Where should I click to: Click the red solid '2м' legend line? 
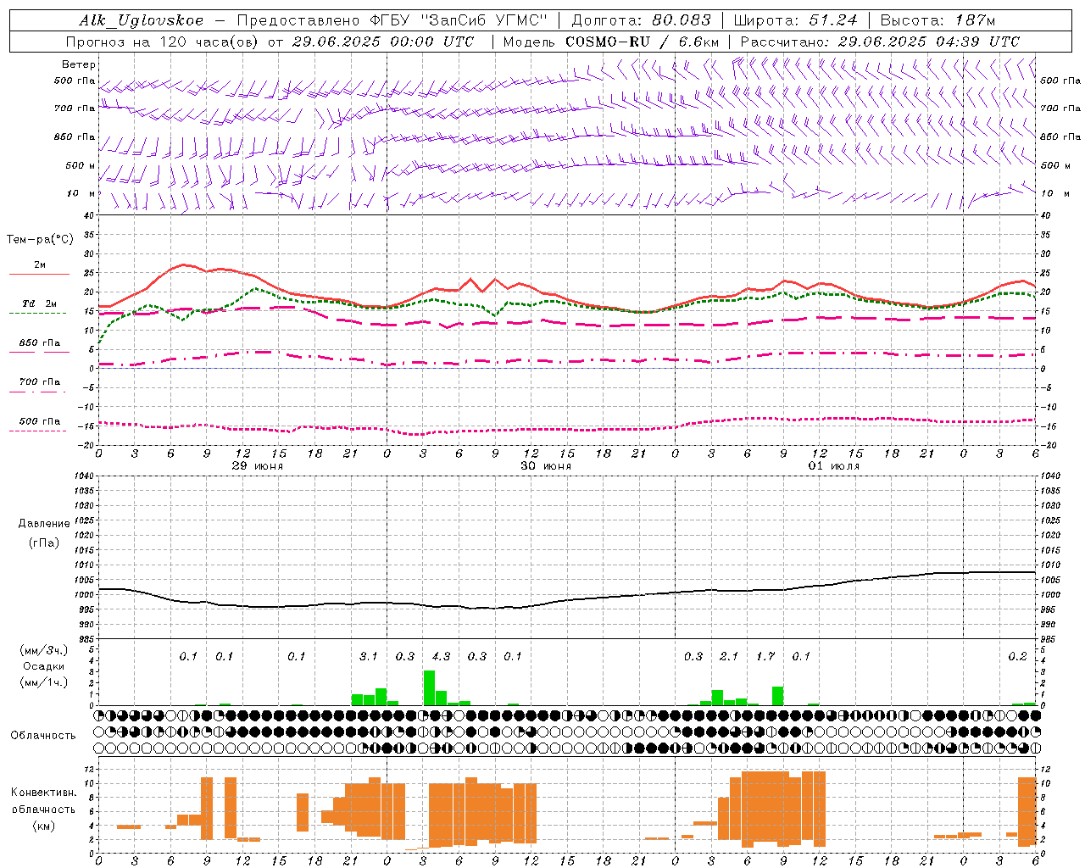click(39, 274)
